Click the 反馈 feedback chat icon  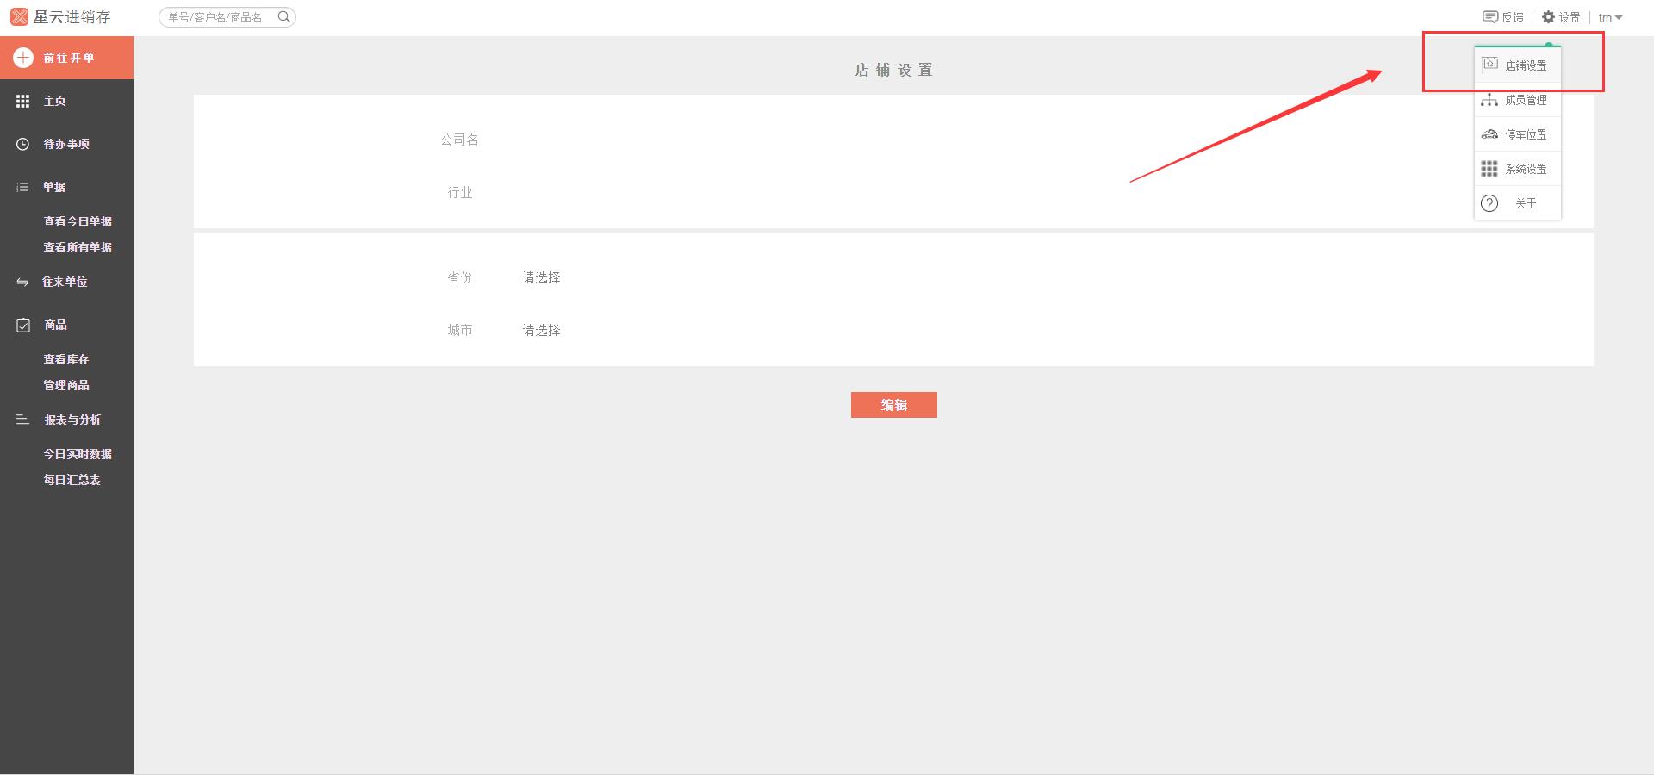1489,17
